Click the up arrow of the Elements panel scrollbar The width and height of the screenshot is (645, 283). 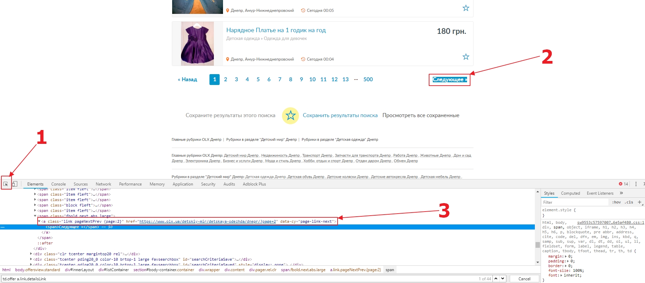point(538,192)
